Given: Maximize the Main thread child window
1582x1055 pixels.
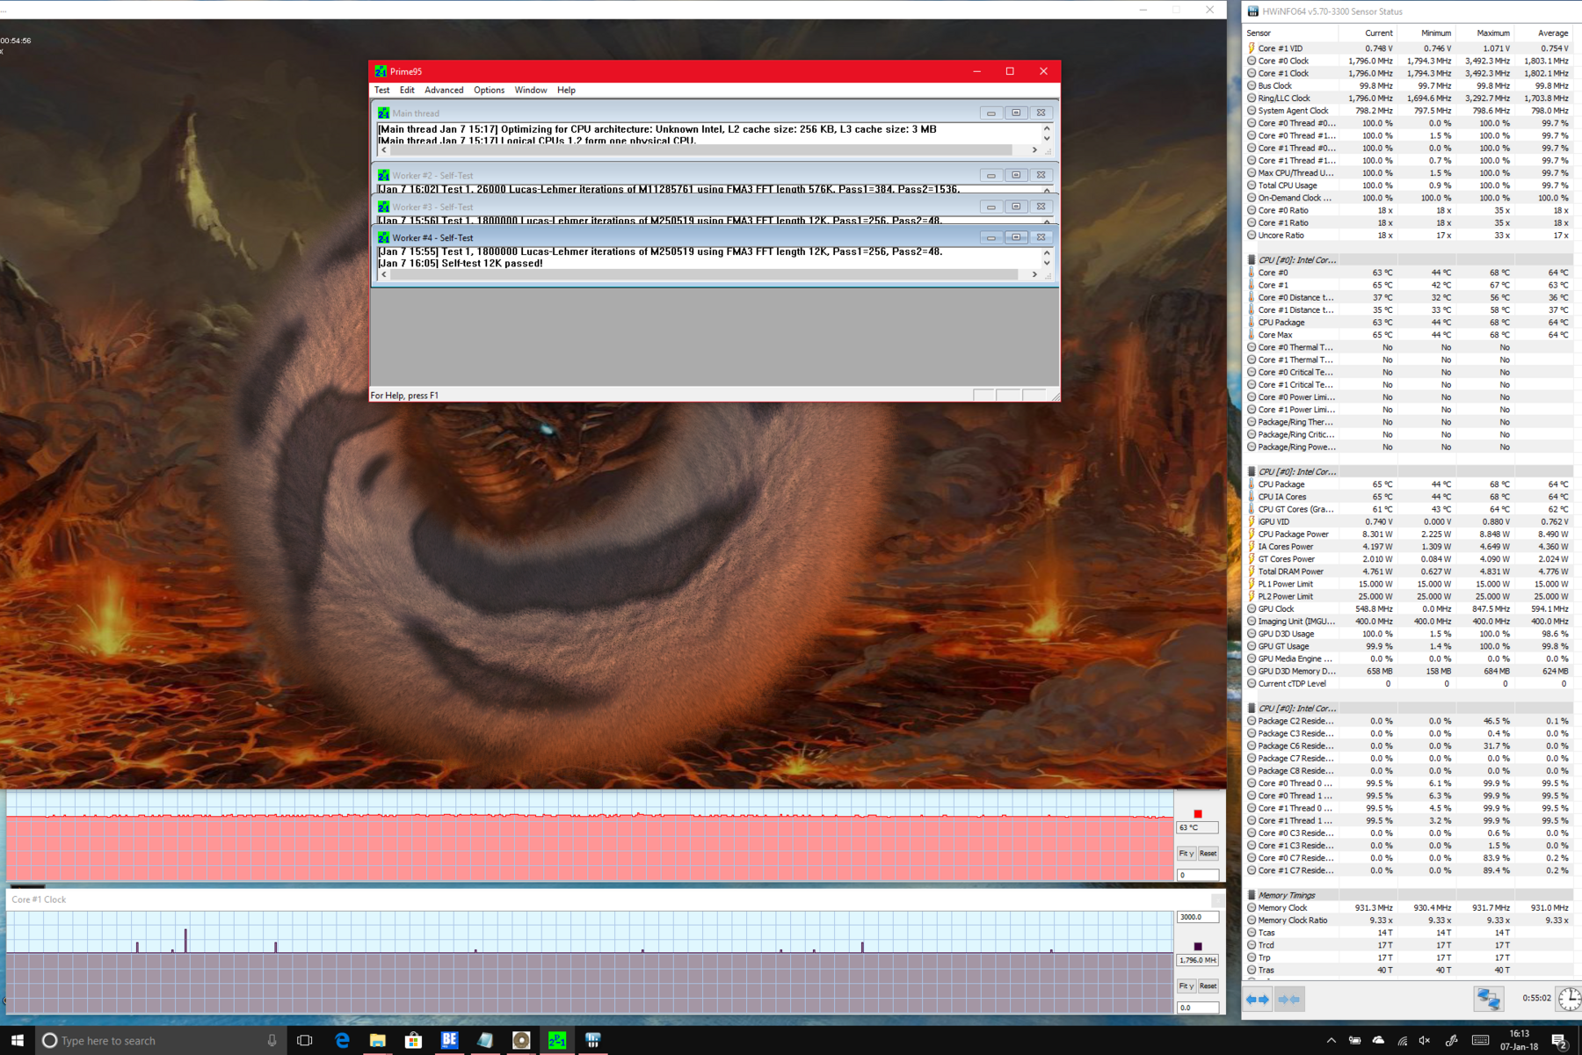Looking at the screenshot, I should [x=1016, y=113].
